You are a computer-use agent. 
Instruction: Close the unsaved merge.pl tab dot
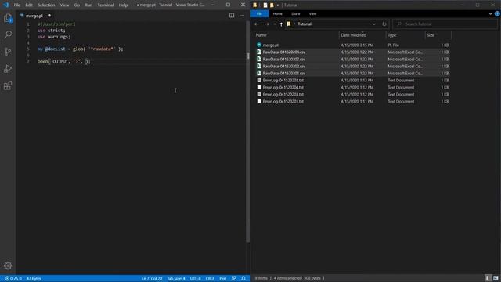tap(49, 16)
